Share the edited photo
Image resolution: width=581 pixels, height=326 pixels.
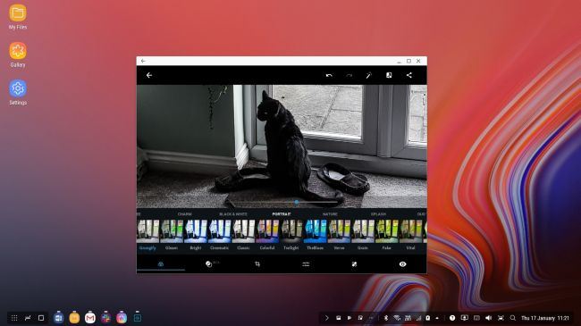coord(408,75)
